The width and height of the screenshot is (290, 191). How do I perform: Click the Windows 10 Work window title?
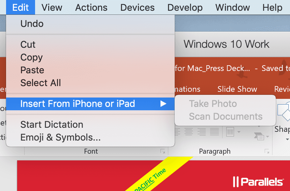226,44
